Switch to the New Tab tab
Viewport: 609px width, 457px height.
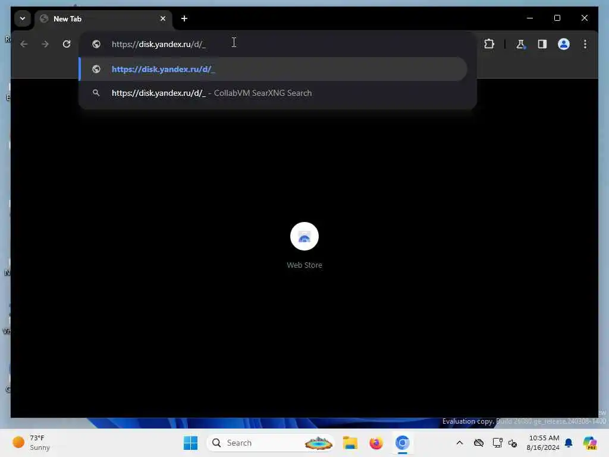pos(103,18)
